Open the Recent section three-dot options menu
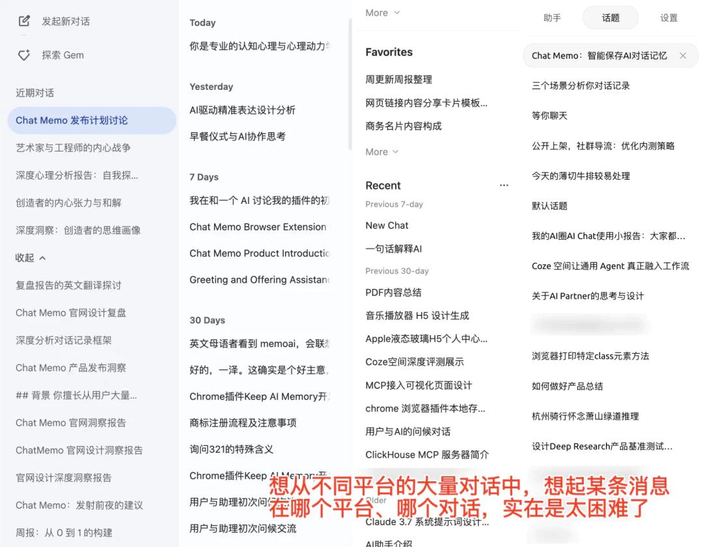The height and width of the screenshot is (547, 703). 504,184
